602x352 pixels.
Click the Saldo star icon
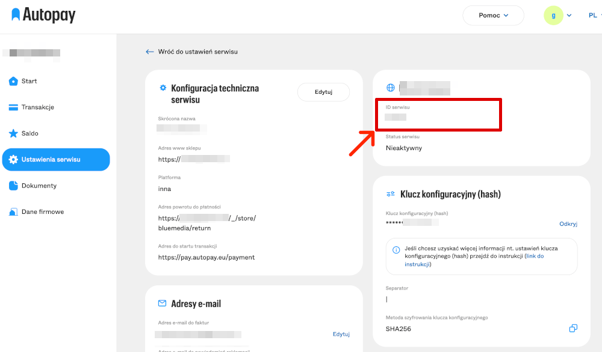tap(13, 133)
